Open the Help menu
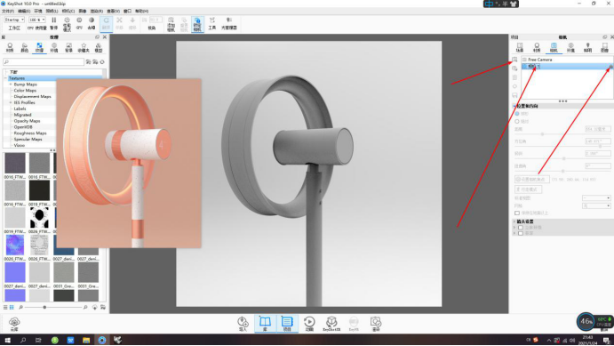Screen dimensions: 614x346 [142, 11]
